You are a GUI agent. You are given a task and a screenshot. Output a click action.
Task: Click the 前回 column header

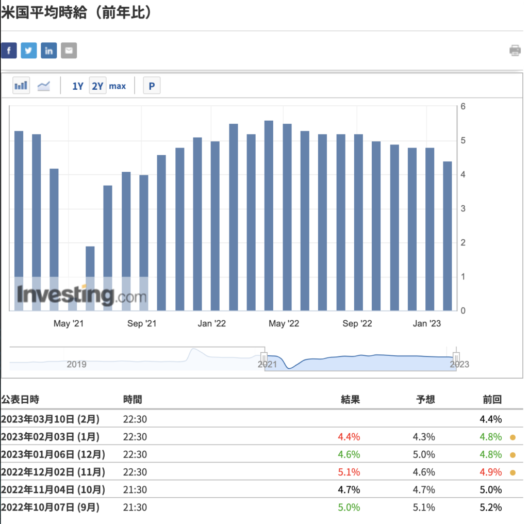[x=492, y=399]
